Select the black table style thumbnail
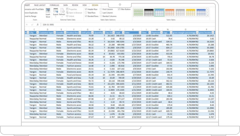Viewport: 240px width, 136px height. point(149,12)
